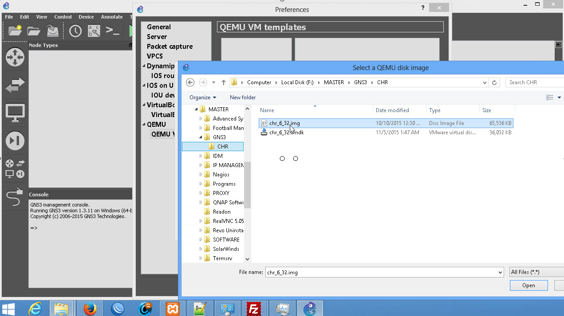
Task: Go up one folder level arrow
Action: click(224, 82)
